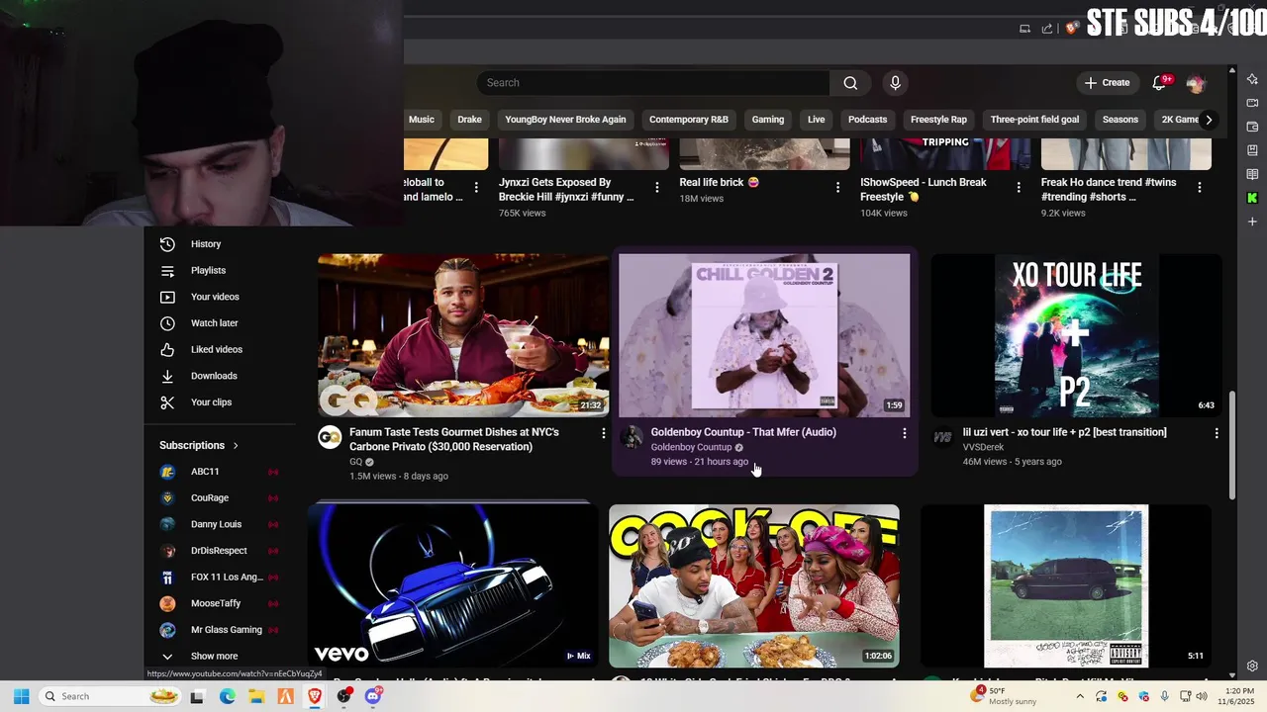Open the Goldenboy Countup channel link

pyautogui.click(x=691, y=447)
